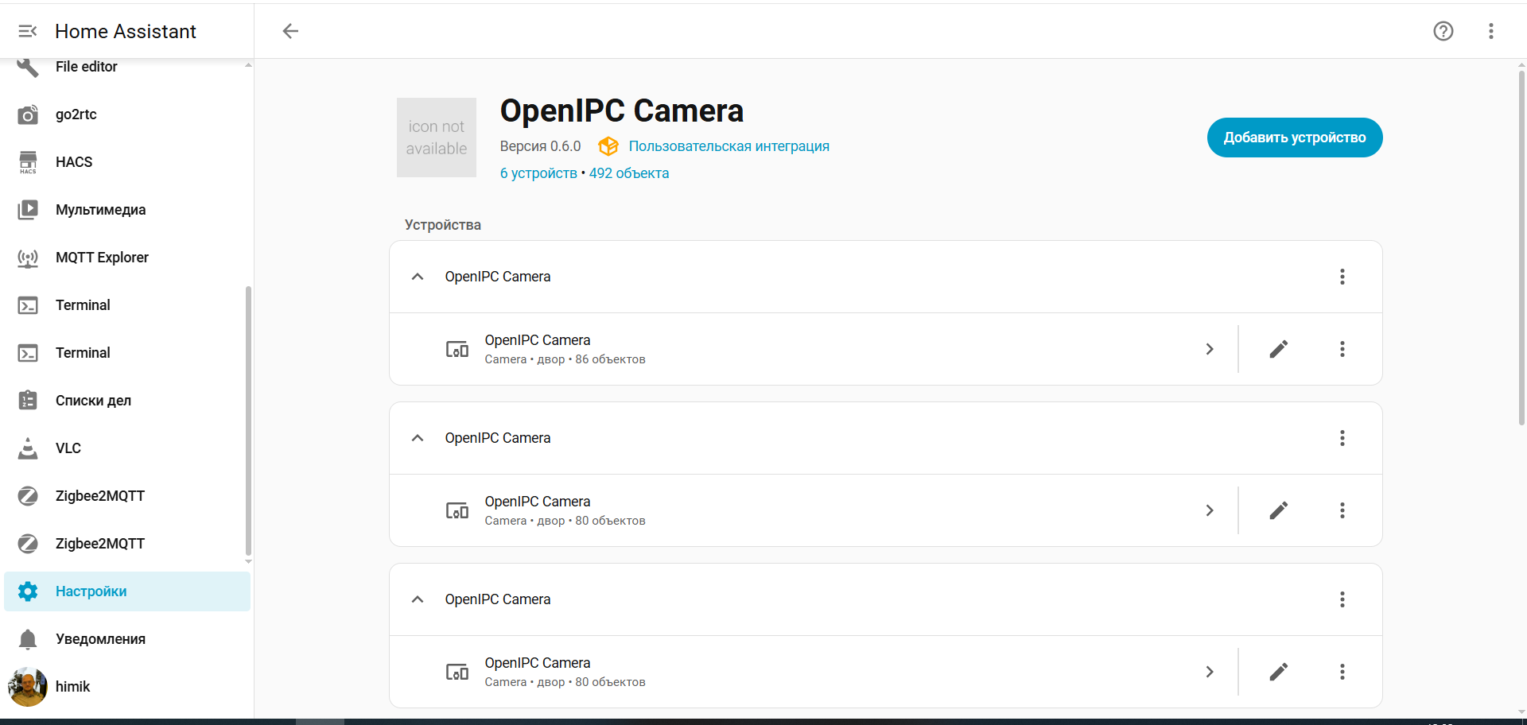Collapse the second OpenIPC Camera entry
The height and width of the screenshot is (725, 1527).
coord(418,438)
